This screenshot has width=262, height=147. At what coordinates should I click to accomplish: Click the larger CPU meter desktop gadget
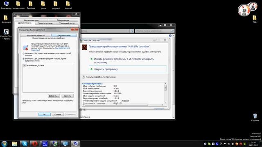[x=244, y=10]
